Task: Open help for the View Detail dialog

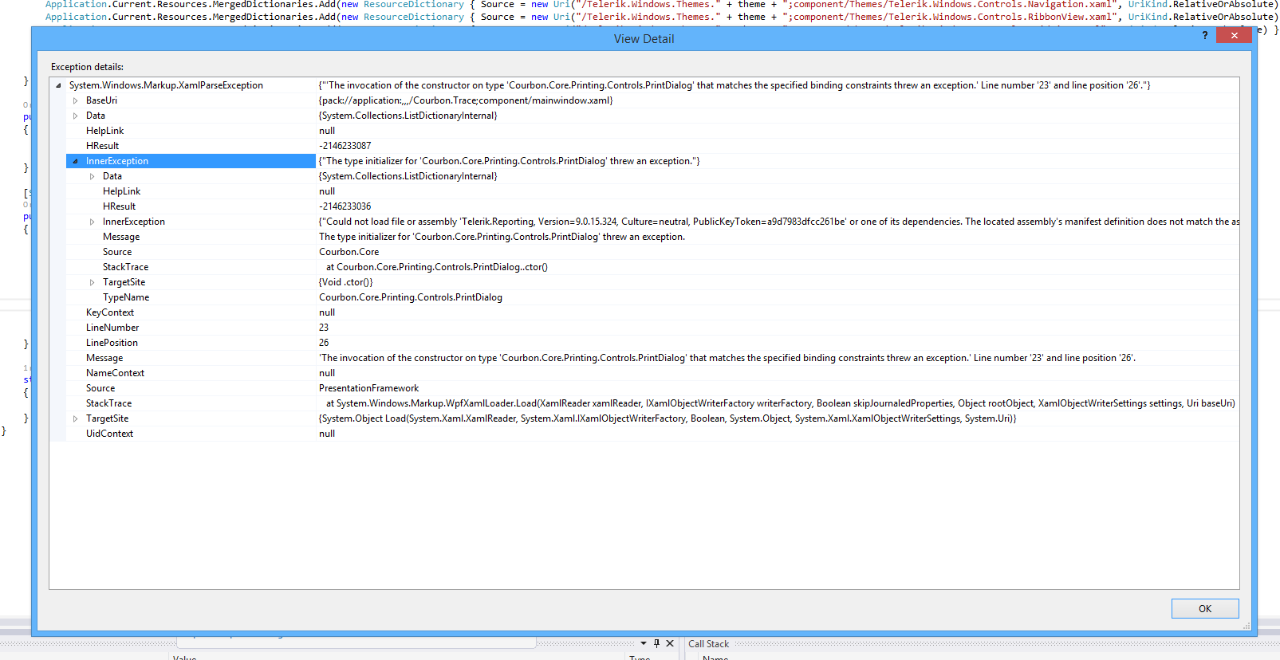Action: pos(1204,35)
